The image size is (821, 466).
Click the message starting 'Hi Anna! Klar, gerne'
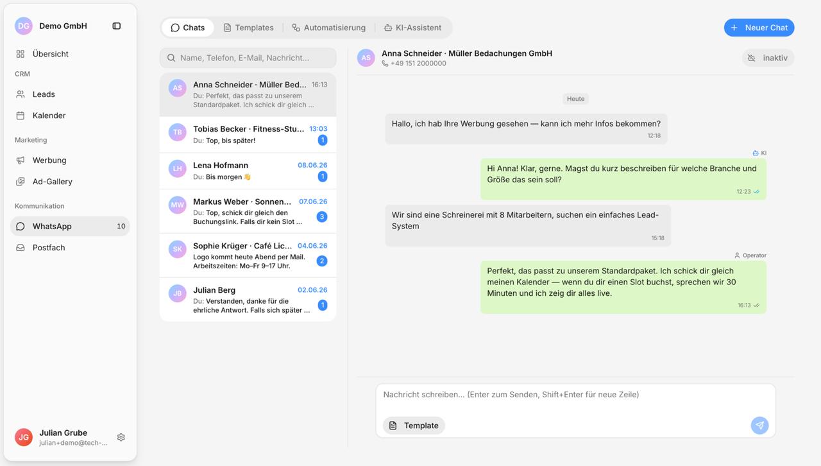click(623, 179)
